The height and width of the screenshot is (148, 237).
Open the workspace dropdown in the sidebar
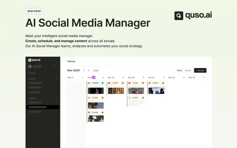pos(55,66)
